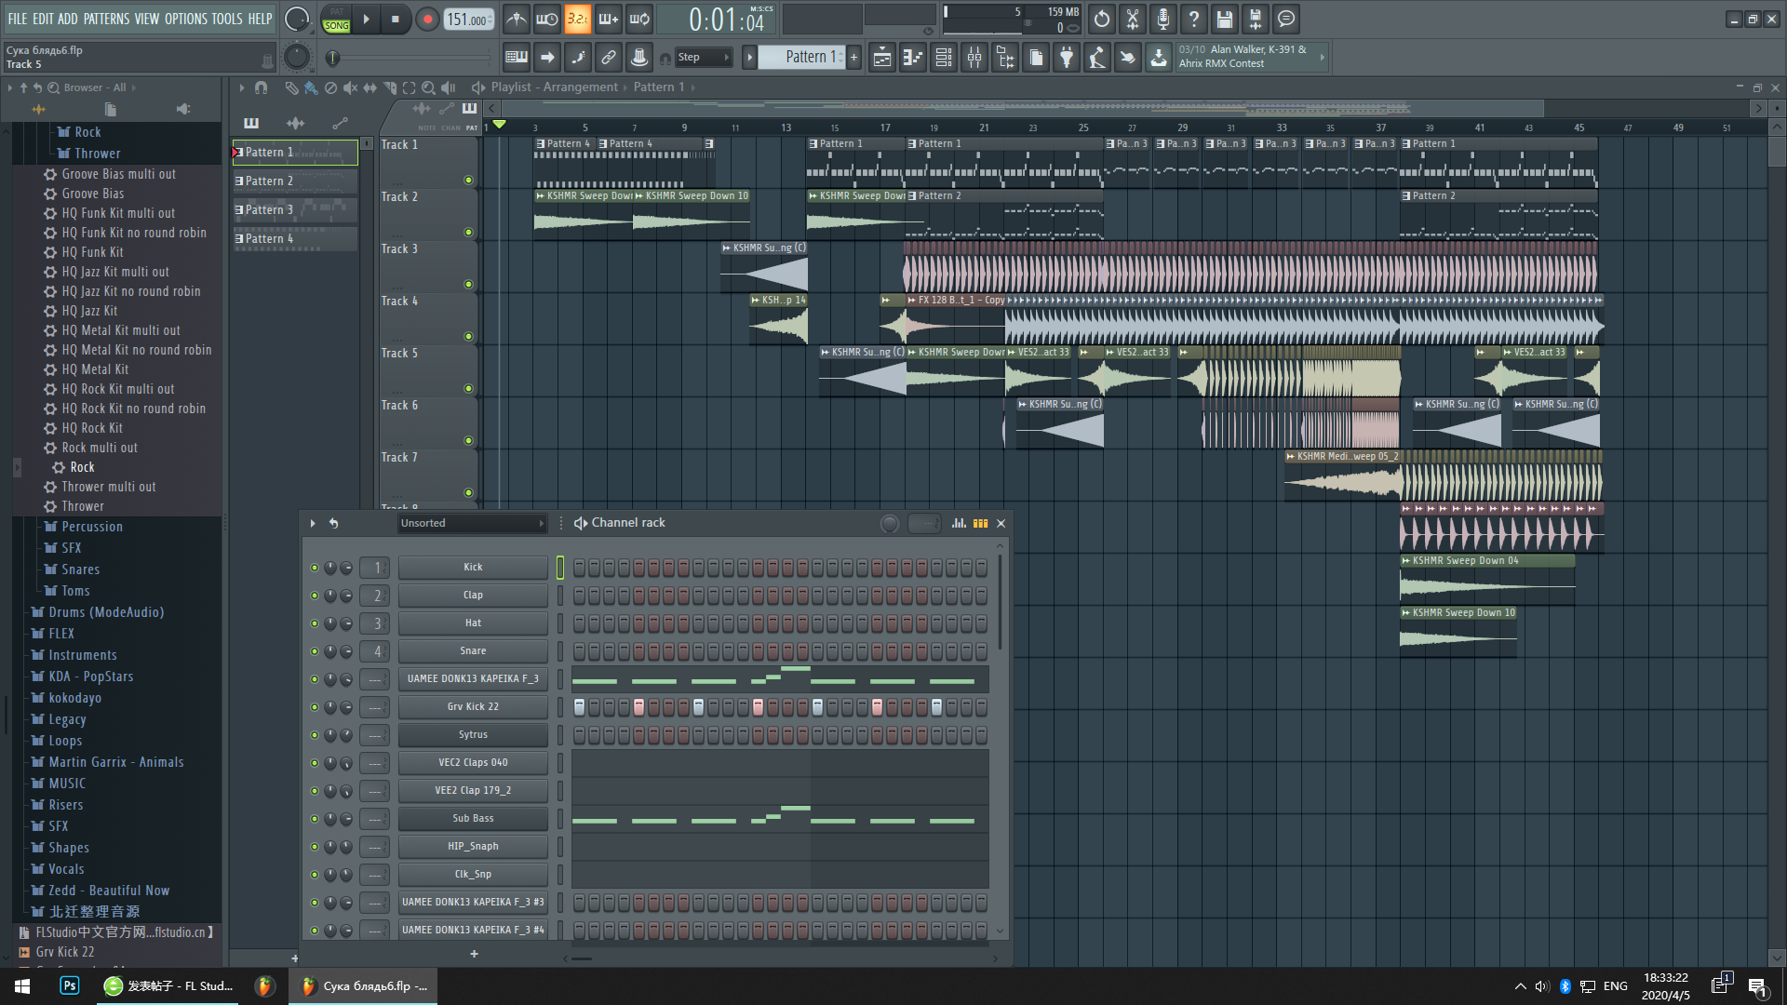Screen dimensions: 1787x1005
Task: Mute Track 1 via its green light
Action: [468, 181]
